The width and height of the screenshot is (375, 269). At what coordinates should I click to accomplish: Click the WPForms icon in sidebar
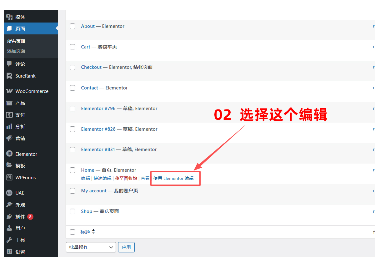[9, 177]
